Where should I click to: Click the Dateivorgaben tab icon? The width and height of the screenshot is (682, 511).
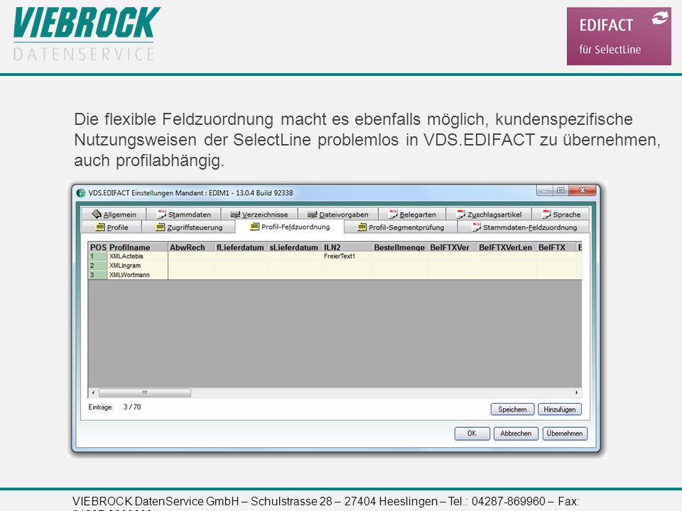pos(313,214)
